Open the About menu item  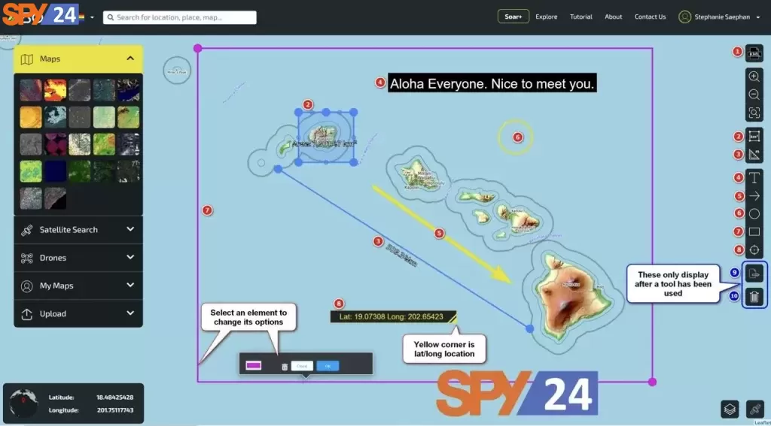click(x=613, y=17)
